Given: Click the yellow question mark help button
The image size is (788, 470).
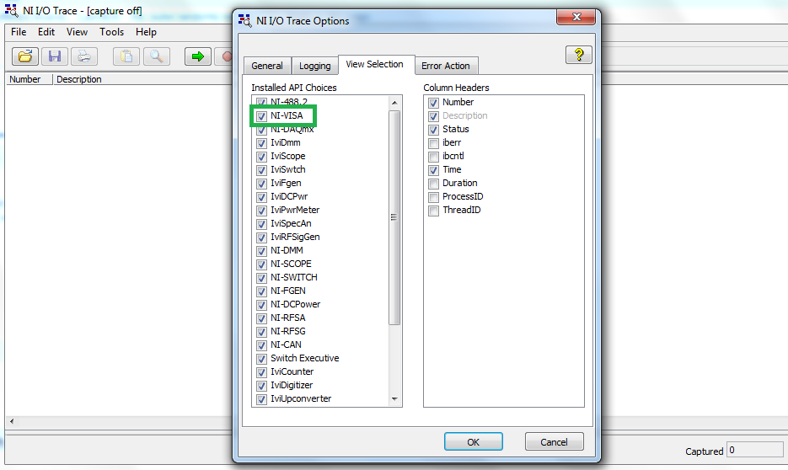Looking at the screenshot, I should click(578, 55).
